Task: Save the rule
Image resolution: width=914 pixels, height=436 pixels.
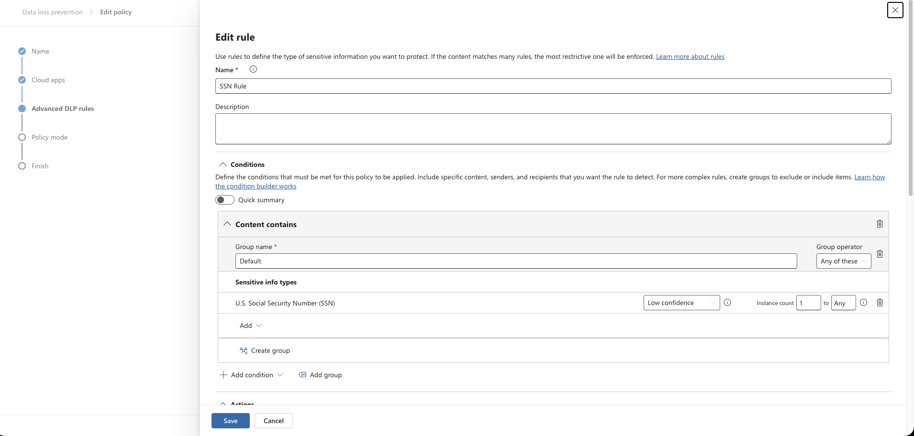Action: coord(230,421)
